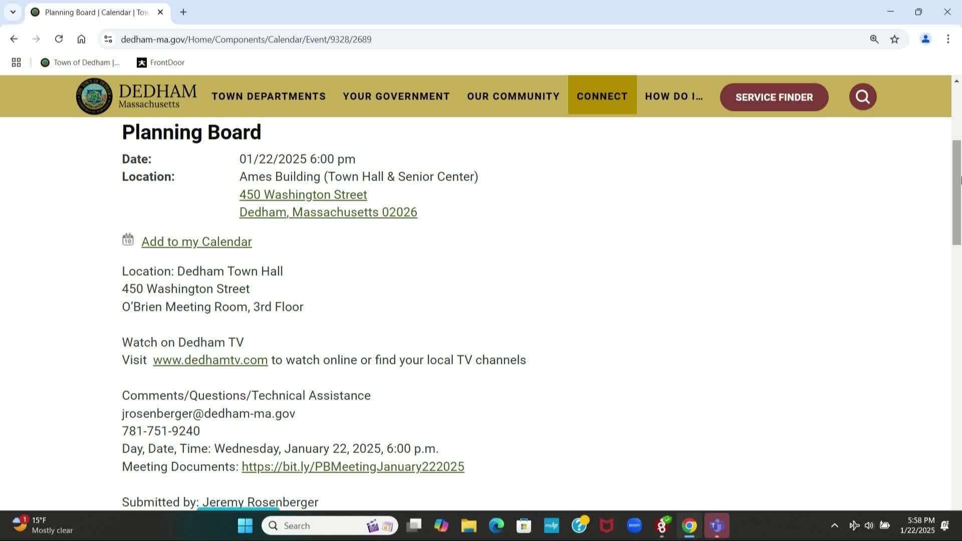Open the weather widget showing 15°F
Image resolution: width=962 pixels, height=541 pixels.
[43, 525]
